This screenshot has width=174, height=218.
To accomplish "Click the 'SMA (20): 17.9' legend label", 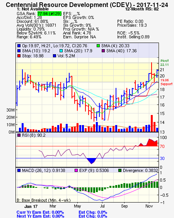I will point(78,51).
